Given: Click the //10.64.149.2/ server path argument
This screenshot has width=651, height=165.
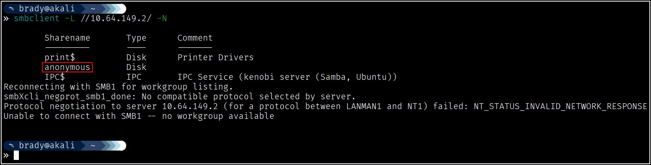Looking at the screenshot, I should tap(116, 18).
